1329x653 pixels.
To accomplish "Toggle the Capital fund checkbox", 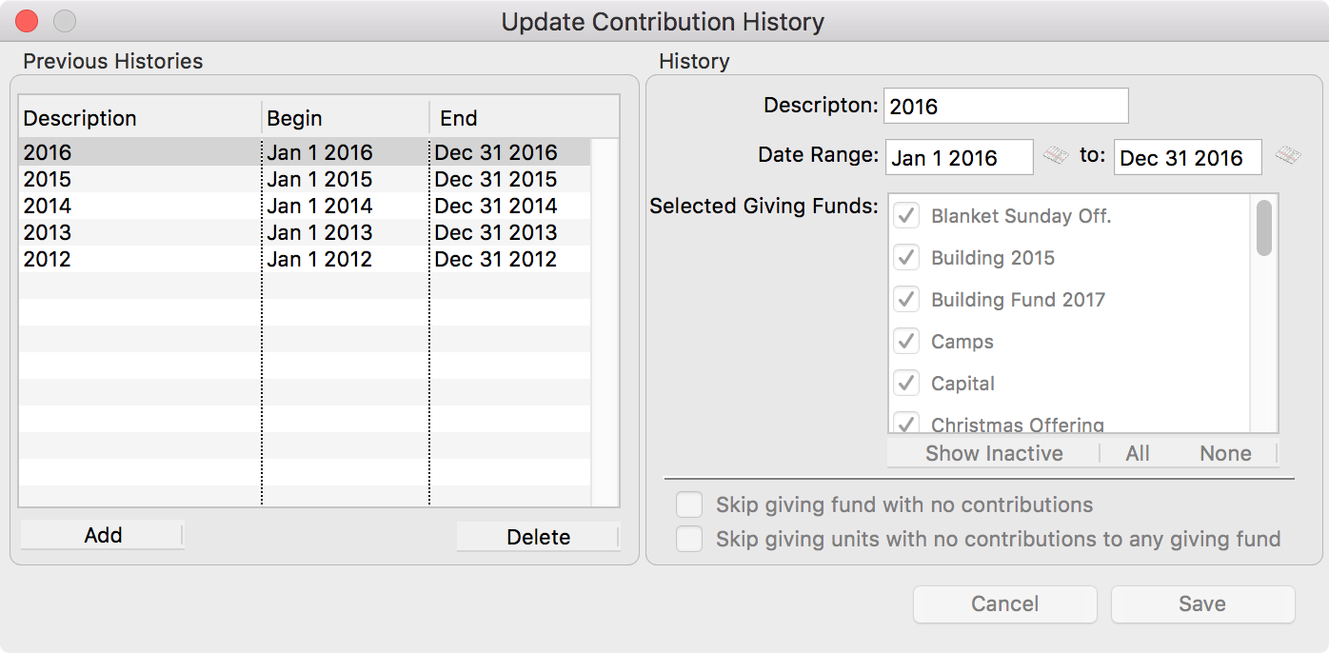I will tap(906, 384).
